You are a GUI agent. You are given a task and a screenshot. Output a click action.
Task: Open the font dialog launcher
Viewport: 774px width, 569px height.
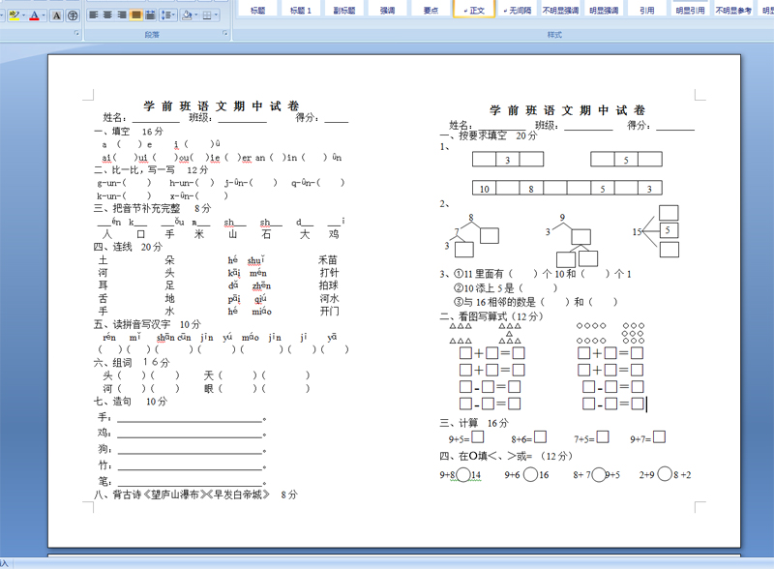click(x=76, y=33)
